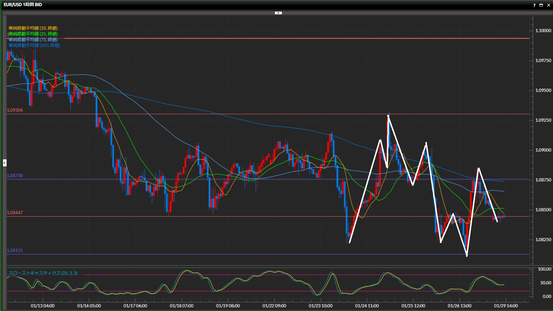The image size is (553, 311).
Task: Select the 1.08447 horizontal line label
Action: [15, 213]
